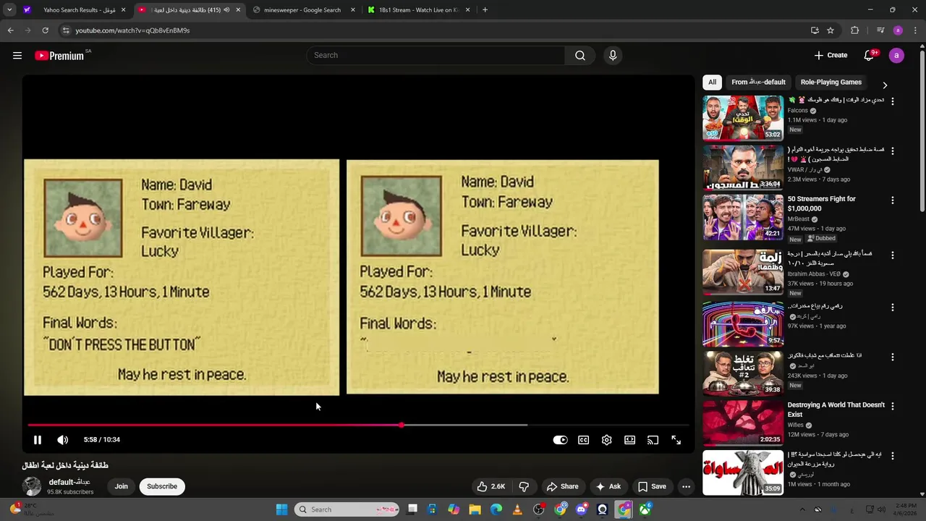The width and height of the screenshot is (926, 521).
Task: Select the Role-Playing Games chip
Action: tap(831, 82)
